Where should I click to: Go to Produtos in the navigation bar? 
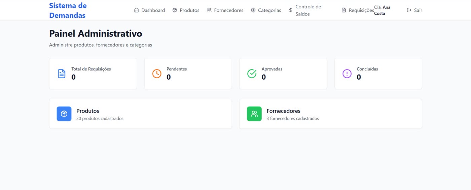(x=186, y=10)
